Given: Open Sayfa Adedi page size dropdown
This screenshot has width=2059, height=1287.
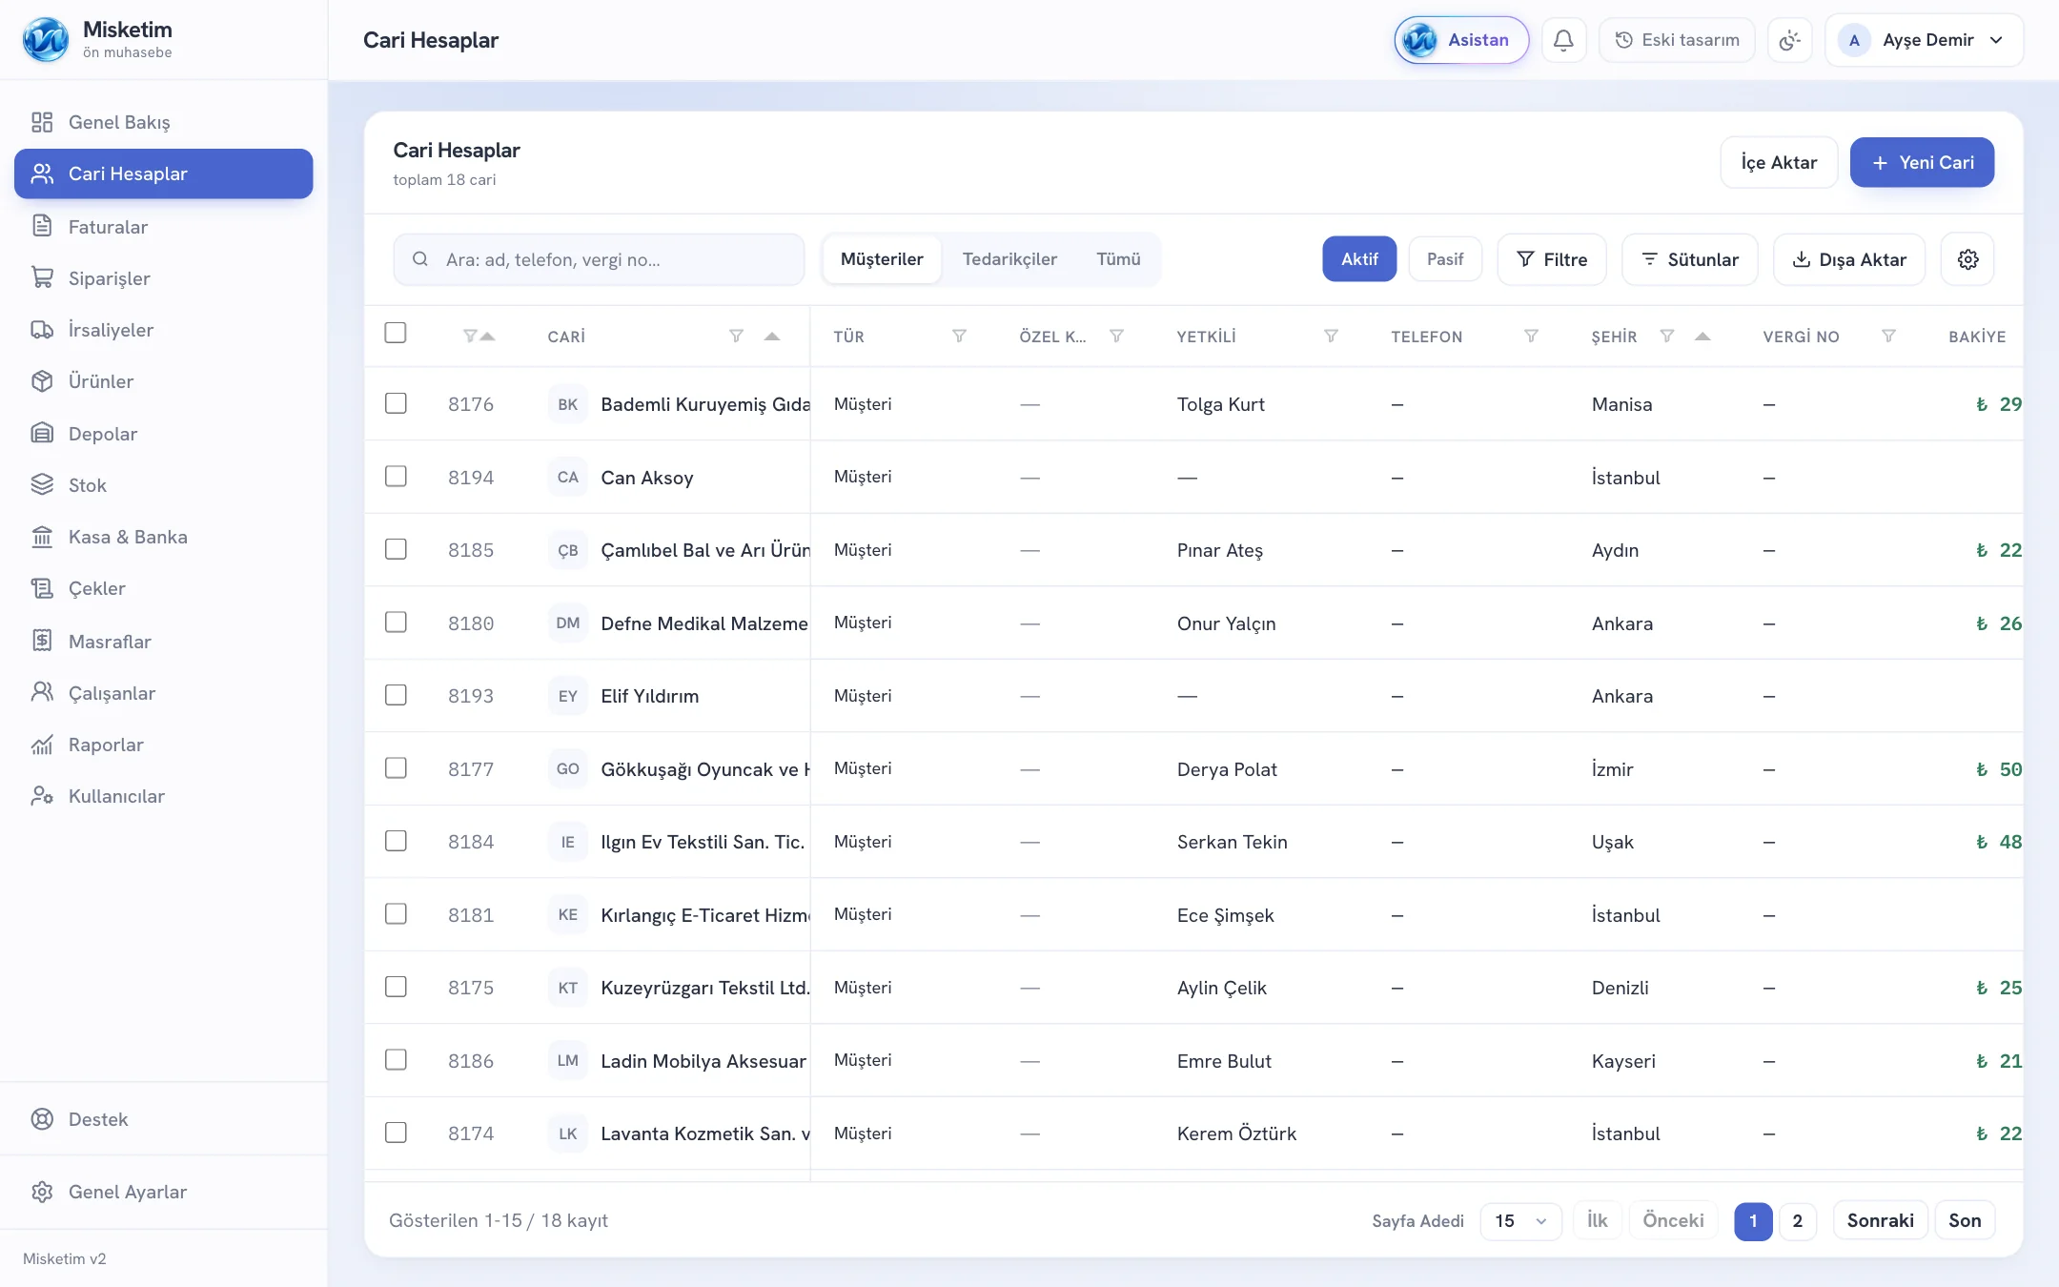Looking at the screenshot, I should tap(1520, 1221).
